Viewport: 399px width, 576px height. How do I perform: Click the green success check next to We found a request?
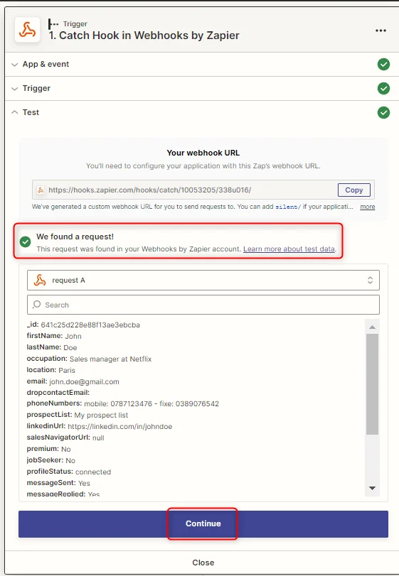pyautogui.click(x=26, y=241)
